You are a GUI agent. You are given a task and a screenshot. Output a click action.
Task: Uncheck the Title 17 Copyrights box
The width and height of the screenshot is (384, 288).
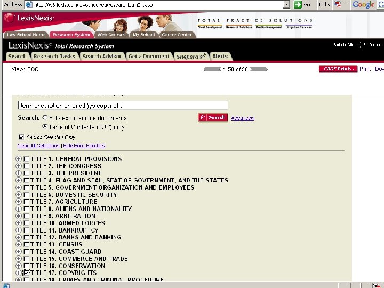pos(26,273)
